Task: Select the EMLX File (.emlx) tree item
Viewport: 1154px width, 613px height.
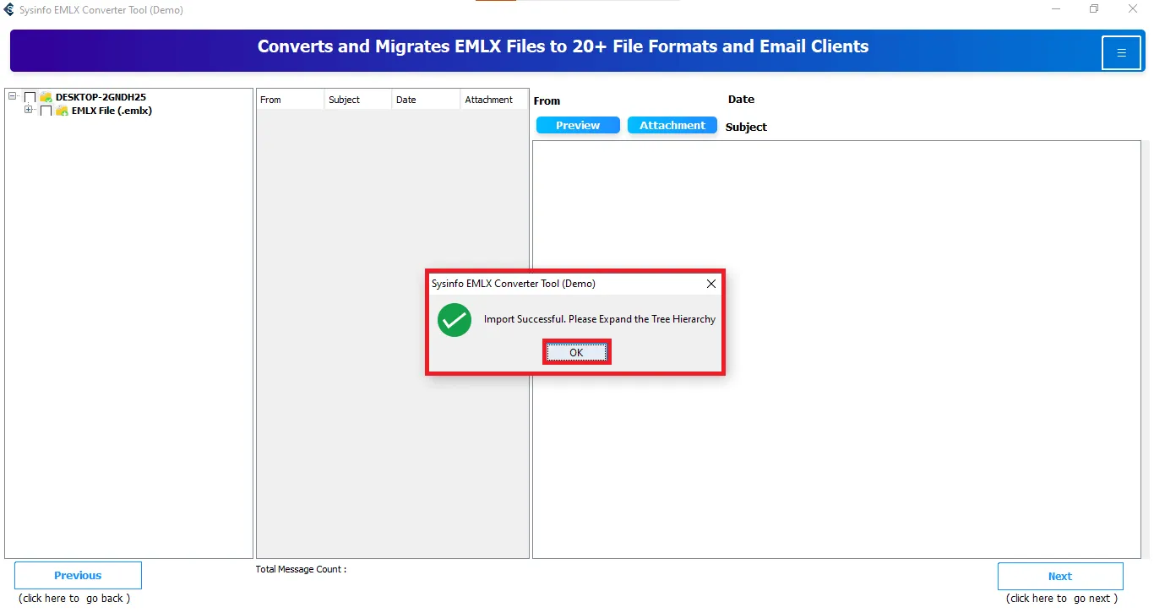Action: point(112,111)
